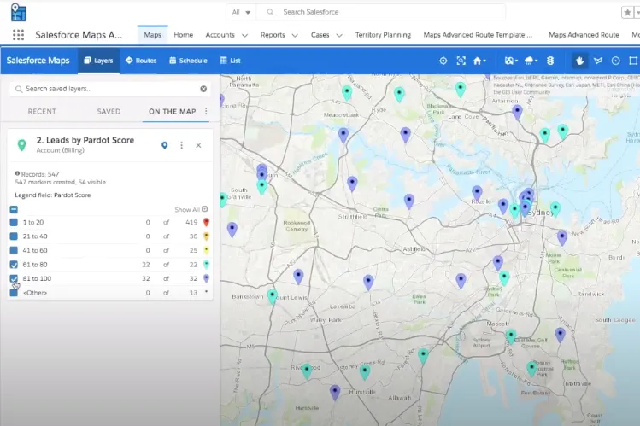Check the 41 to 60 legend row
The height and width of the screenshot is (426, 640).
coord(14,250)
